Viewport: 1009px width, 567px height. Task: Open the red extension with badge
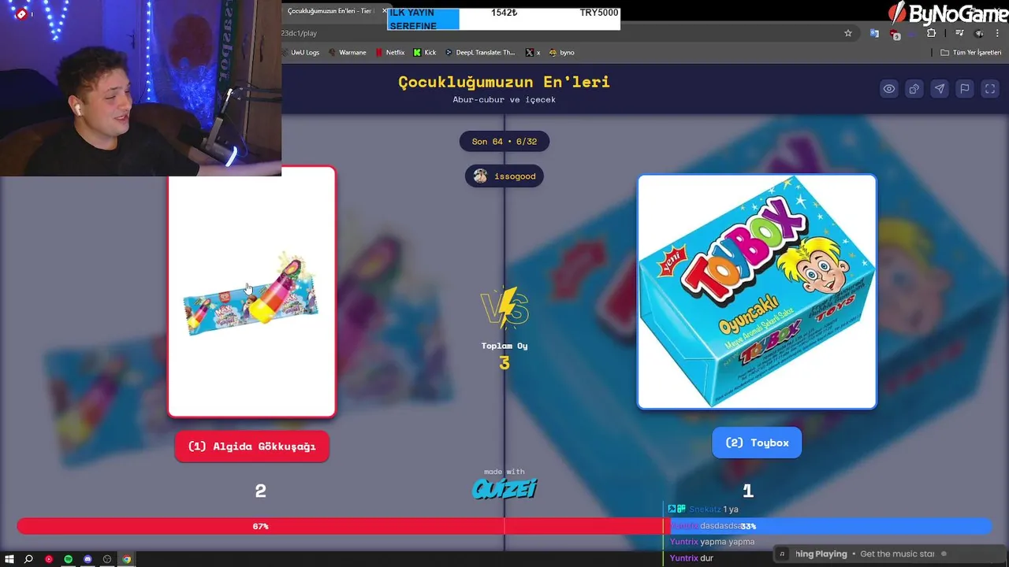point(895,34)
